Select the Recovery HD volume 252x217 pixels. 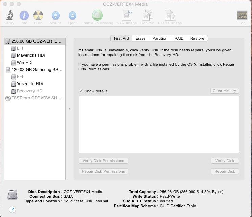click(35, 91)
